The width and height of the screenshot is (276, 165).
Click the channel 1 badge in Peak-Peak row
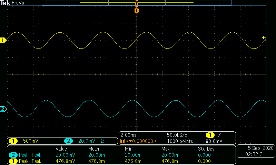click(13, 161)
